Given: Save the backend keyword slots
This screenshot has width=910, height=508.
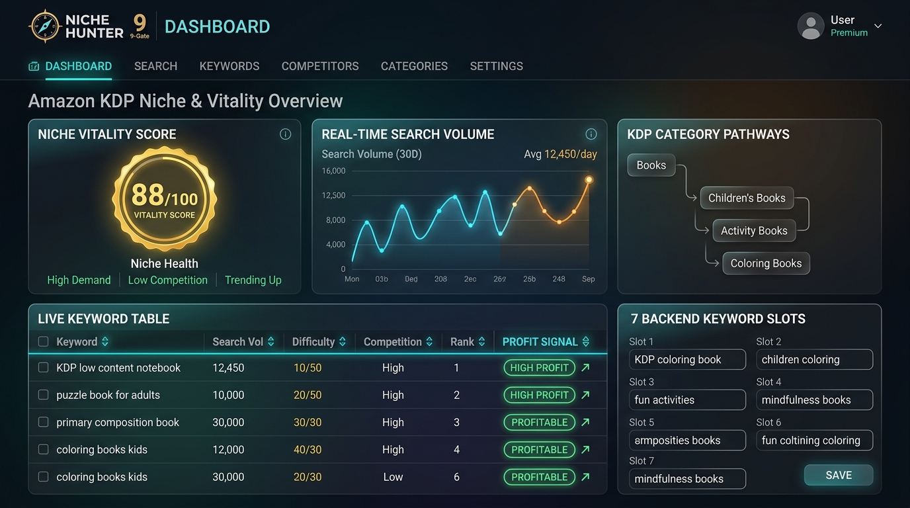Looking at the screenshot, I should [x=839, y=475].
